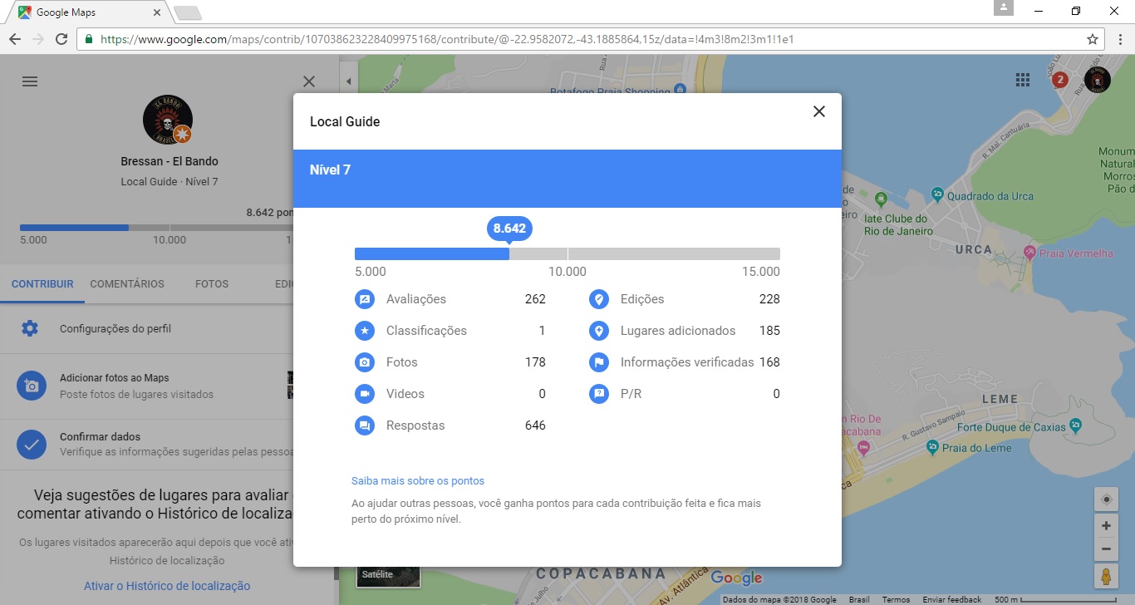Click the Respostas chat icon
This screenshot has height=605, width=1135.
(364, 425)
